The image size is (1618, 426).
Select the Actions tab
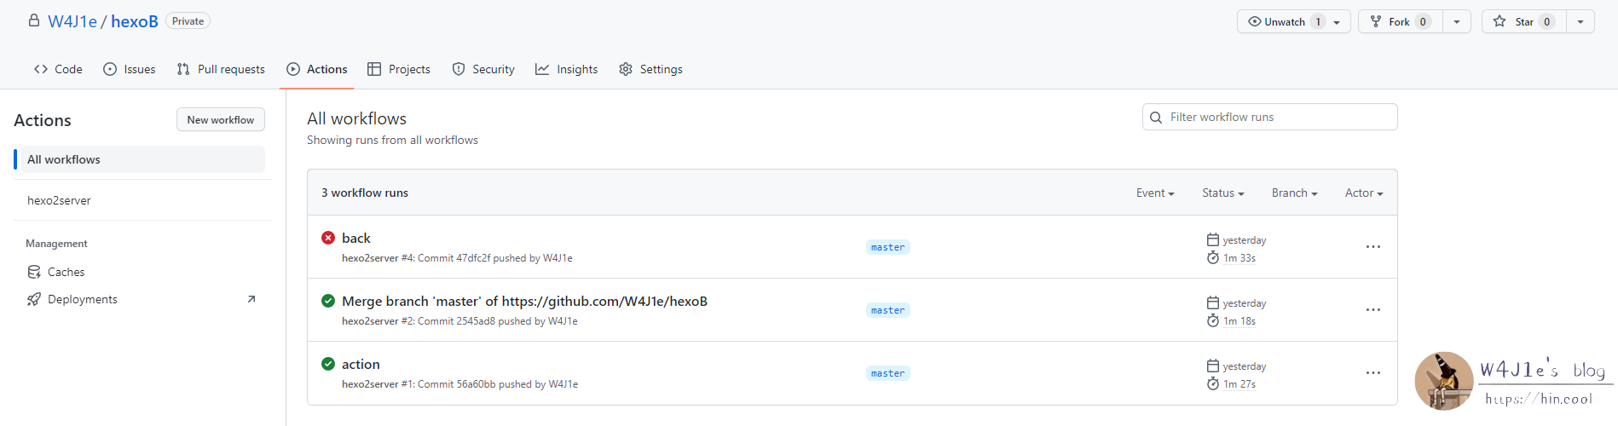(317, 69)
